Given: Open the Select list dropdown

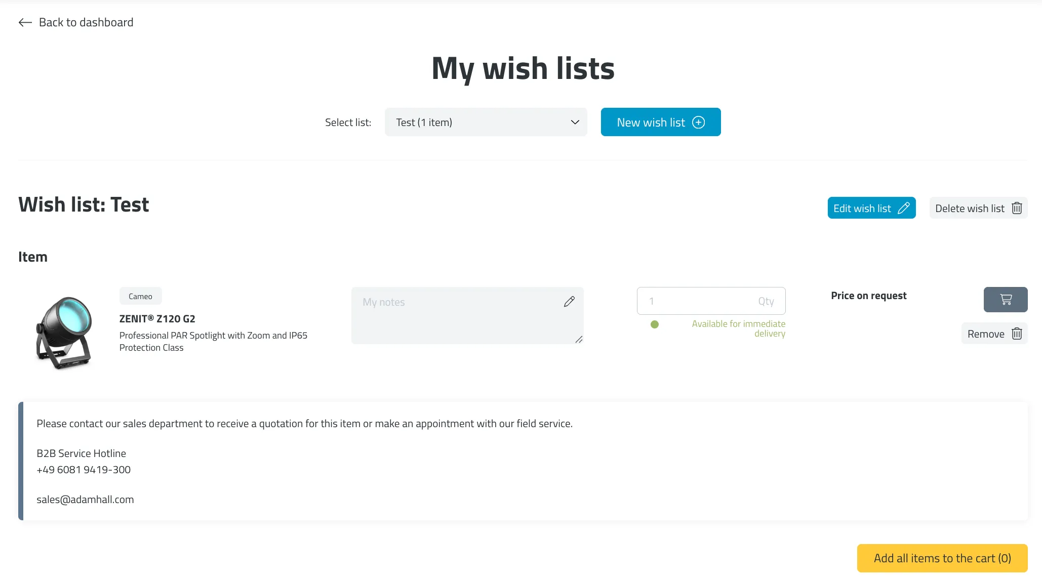Looking at the screenshot, I should pyautogui.click(x=485, y=122).
